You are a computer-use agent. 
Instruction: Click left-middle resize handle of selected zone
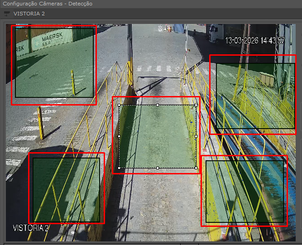click(x=119, y=136)
